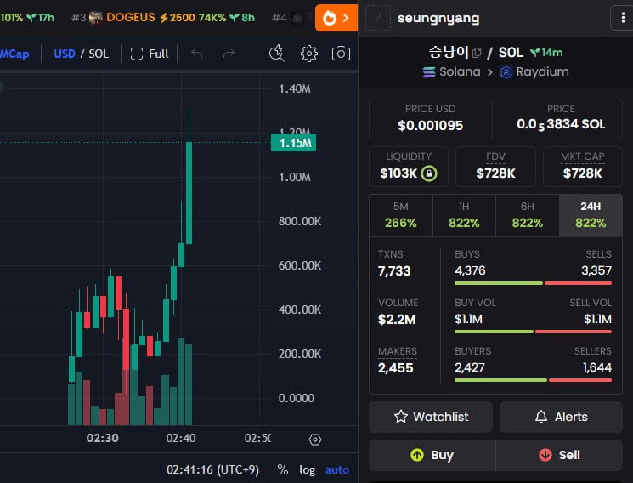633x483 pixels.
Task: Open the DOGEUS trending token
Action: click(x=163, y=18)
